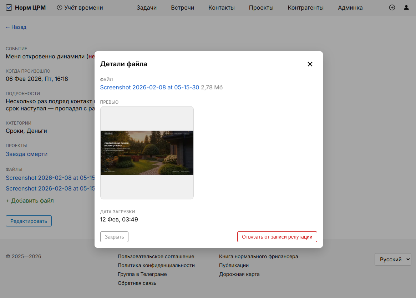Open the user profile icon
Screen dimensions: 416x298
406,7
